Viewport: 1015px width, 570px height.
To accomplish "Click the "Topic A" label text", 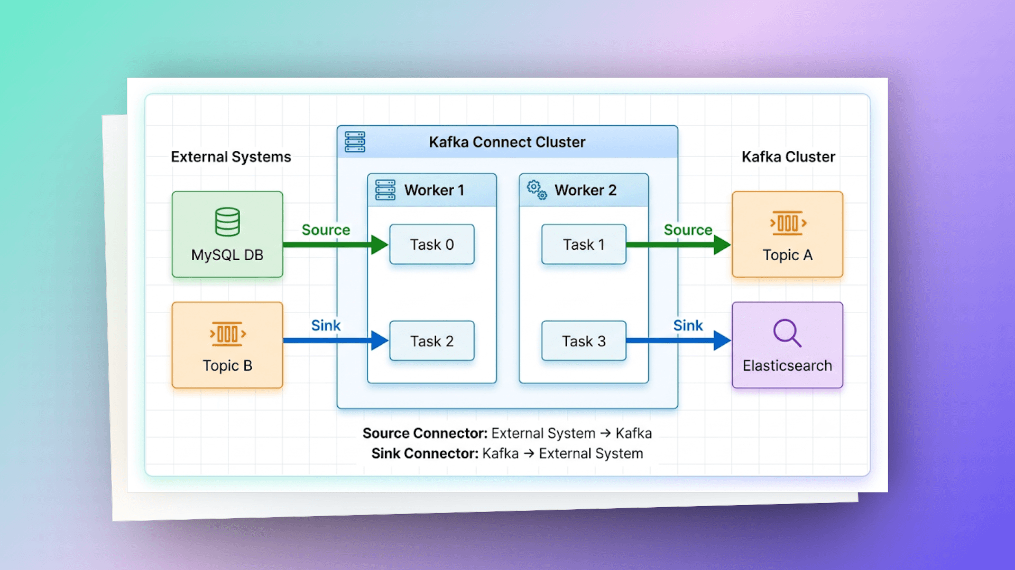I will click(788, 255).
